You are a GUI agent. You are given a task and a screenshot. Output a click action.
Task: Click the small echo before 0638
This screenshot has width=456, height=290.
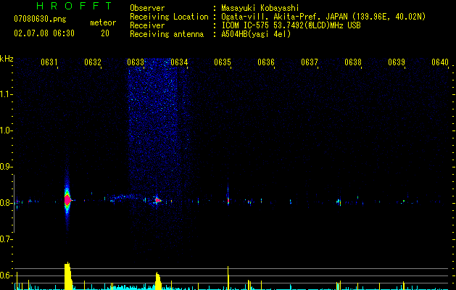[339, 202]
